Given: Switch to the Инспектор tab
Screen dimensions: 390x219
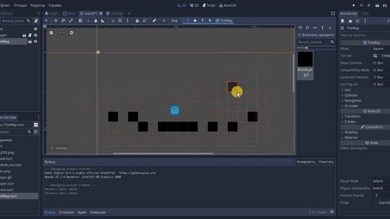Looking at the screenshot, I should [349, 13].
